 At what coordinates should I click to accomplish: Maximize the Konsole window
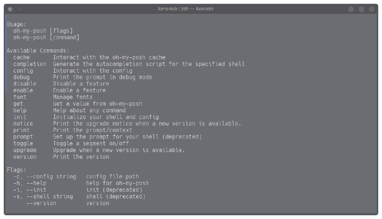[x=361, y=9]
